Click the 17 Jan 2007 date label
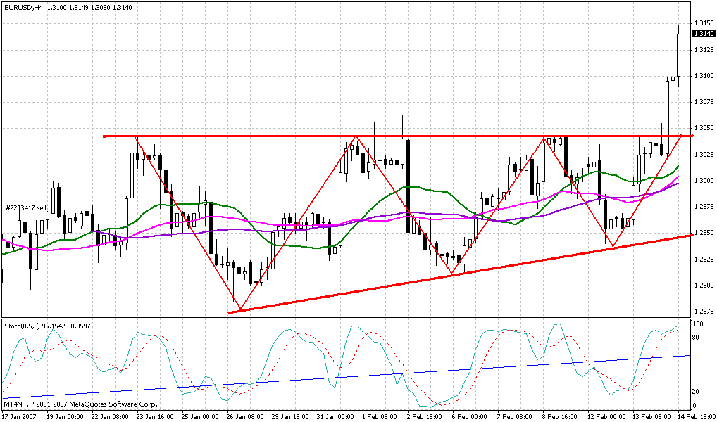 click(18, 417)
